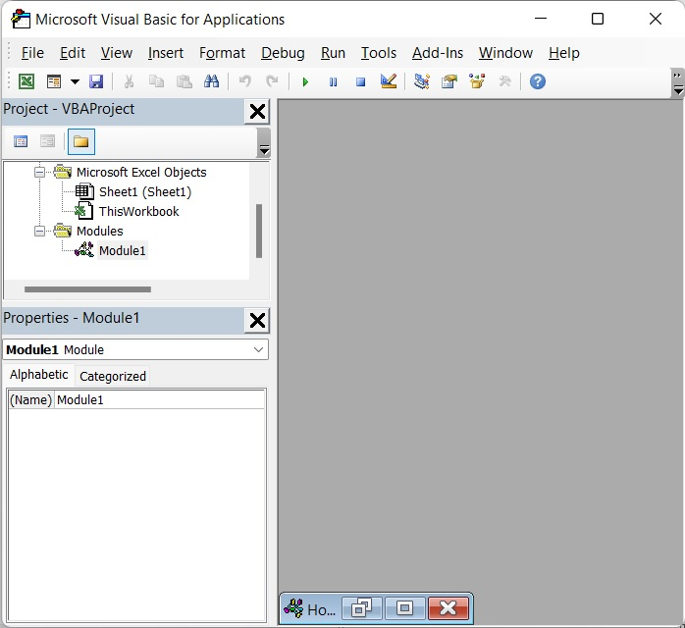
Task: Open toolbar options overflow arrow
Action: (677, 83)
